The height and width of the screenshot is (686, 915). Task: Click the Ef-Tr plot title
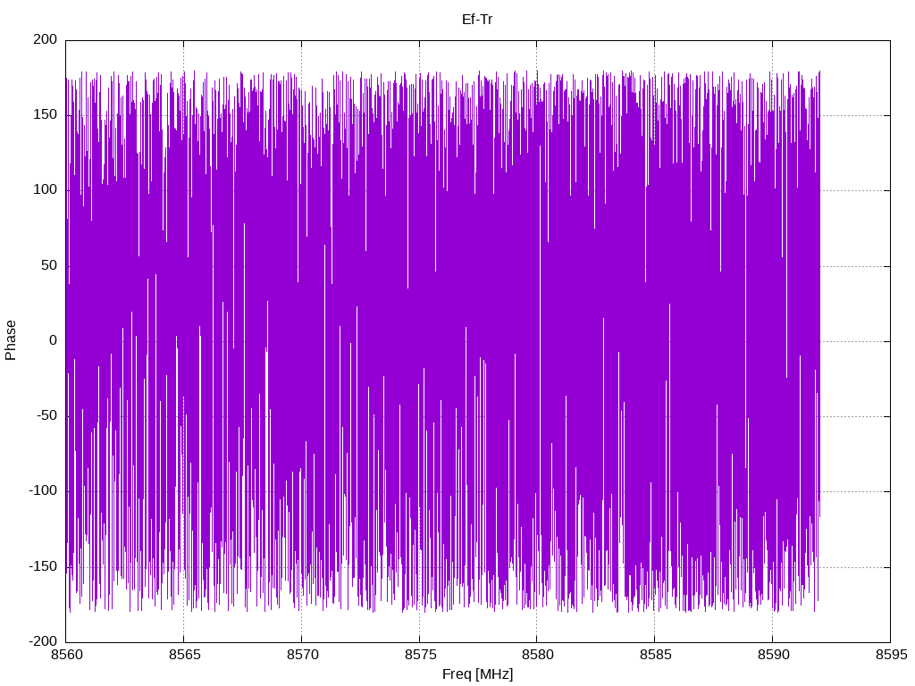(477, 20)
